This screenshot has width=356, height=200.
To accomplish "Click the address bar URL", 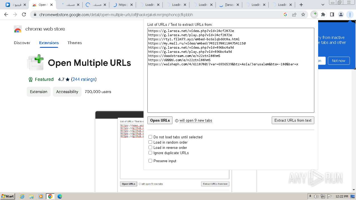I will [x=116, y=14].
